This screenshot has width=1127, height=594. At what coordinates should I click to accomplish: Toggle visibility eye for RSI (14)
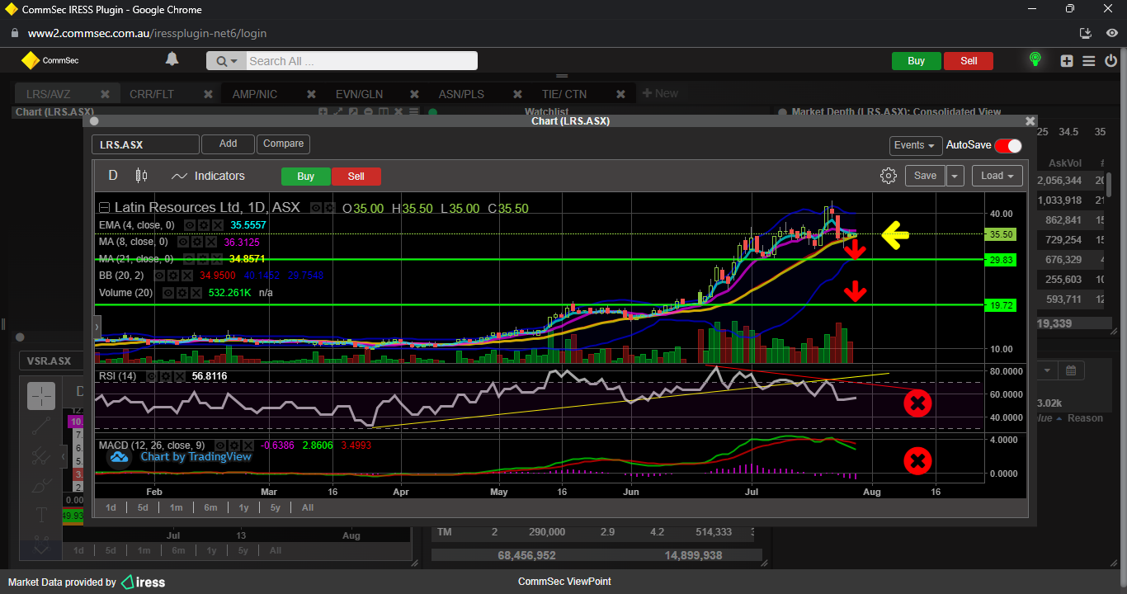point(152,376)
